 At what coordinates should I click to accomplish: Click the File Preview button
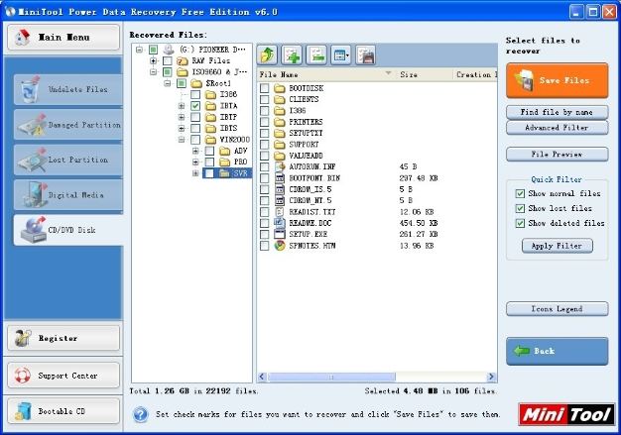(557, 155)
